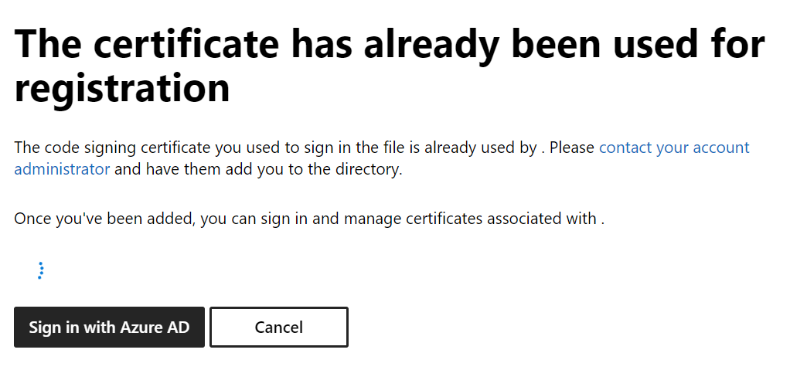Click the phrase add you to the directory

(x=313, y=169)
